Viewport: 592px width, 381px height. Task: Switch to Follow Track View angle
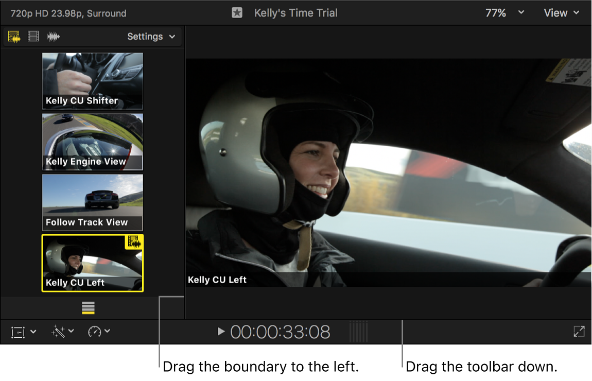(93, 202)
